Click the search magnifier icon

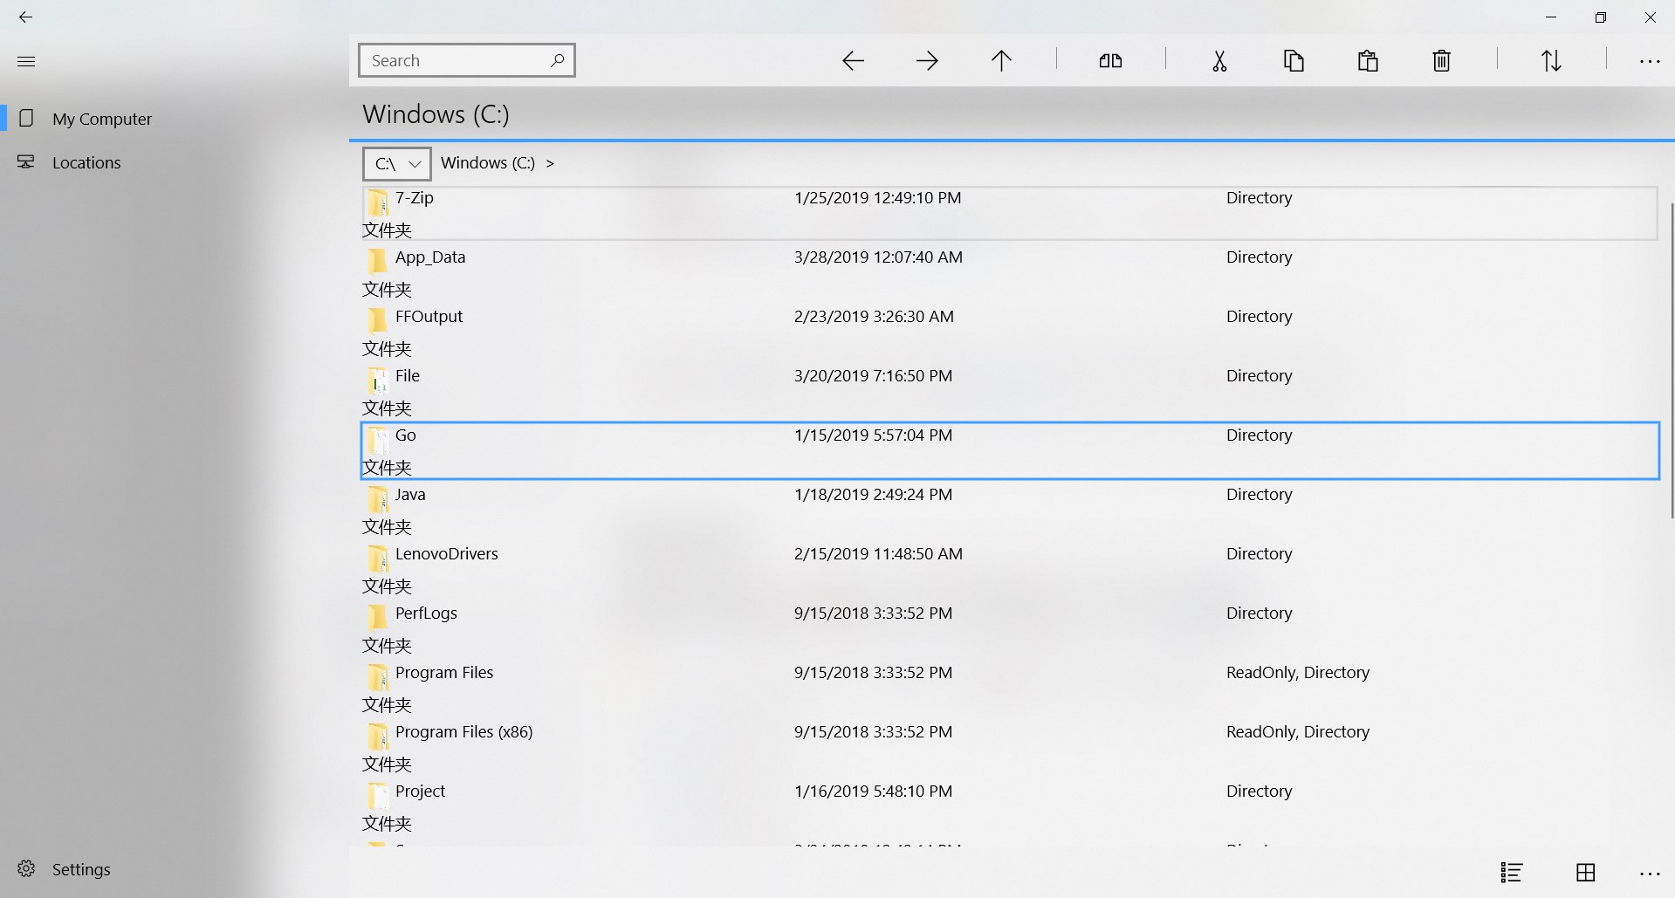(557, 60)
